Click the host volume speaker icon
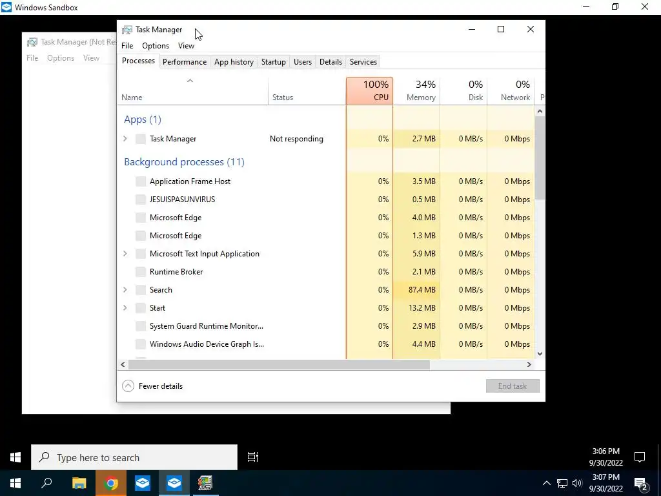 (x=577, y=483)
